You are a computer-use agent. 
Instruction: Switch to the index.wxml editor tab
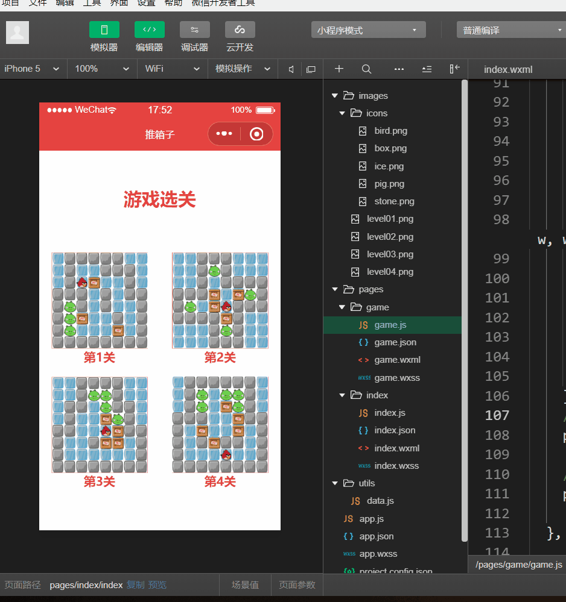click(x=508, y=69)
